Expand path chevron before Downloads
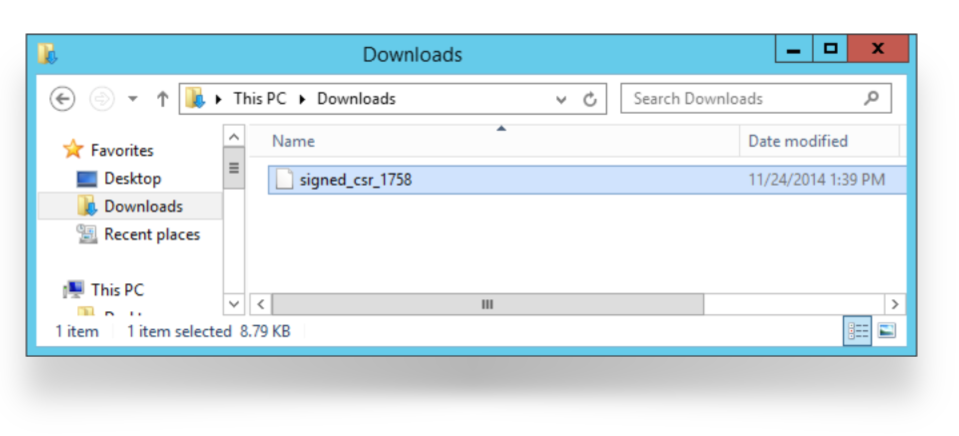 (302, 99)
